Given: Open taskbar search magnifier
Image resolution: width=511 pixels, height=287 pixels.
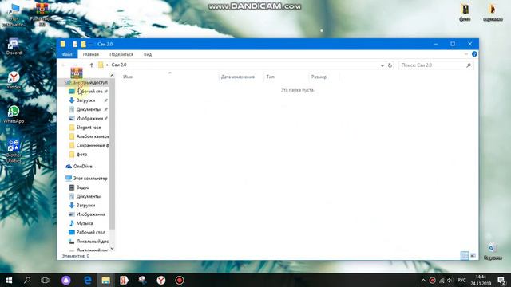Looking at the screenshot, I should 27,280.
